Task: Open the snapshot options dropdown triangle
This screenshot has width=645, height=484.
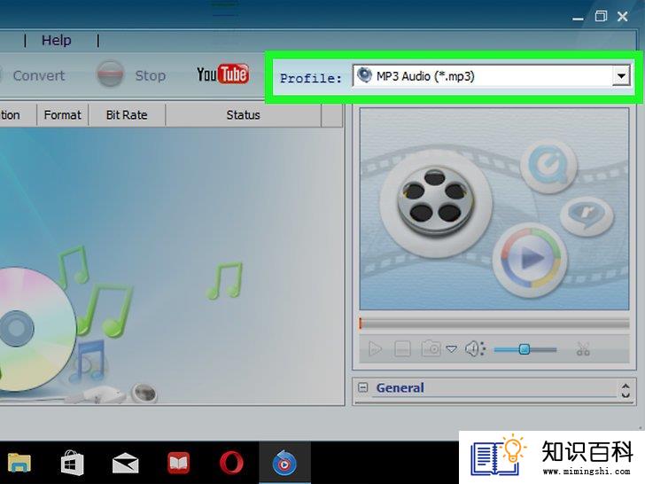Action: pos(452,349)
